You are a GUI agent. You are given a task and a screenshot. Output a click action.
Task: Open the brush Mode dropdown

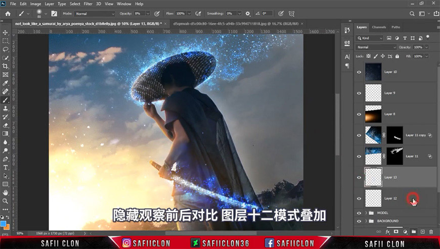[95, 14]
